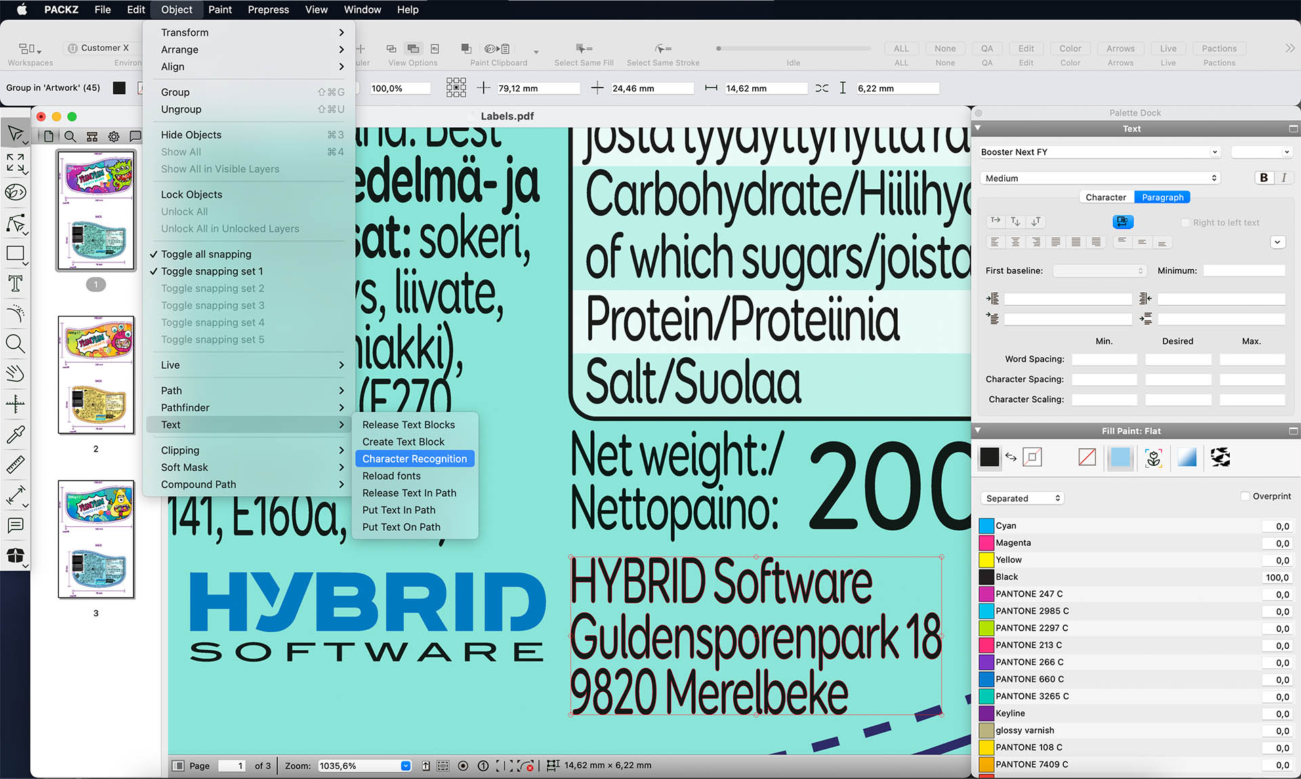Open the pages view icon in the navigator
Viewport: 1301px width, 779px height.
point(49,136)
